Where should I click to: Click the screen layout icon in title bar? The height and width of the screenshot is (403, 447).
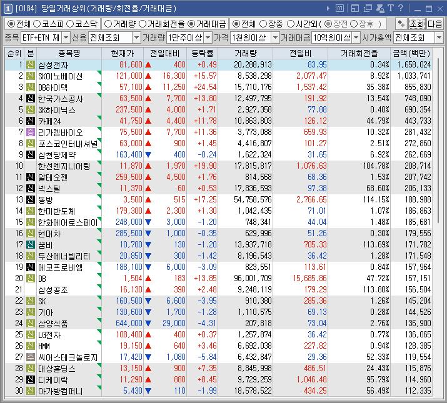pos(355,9)
